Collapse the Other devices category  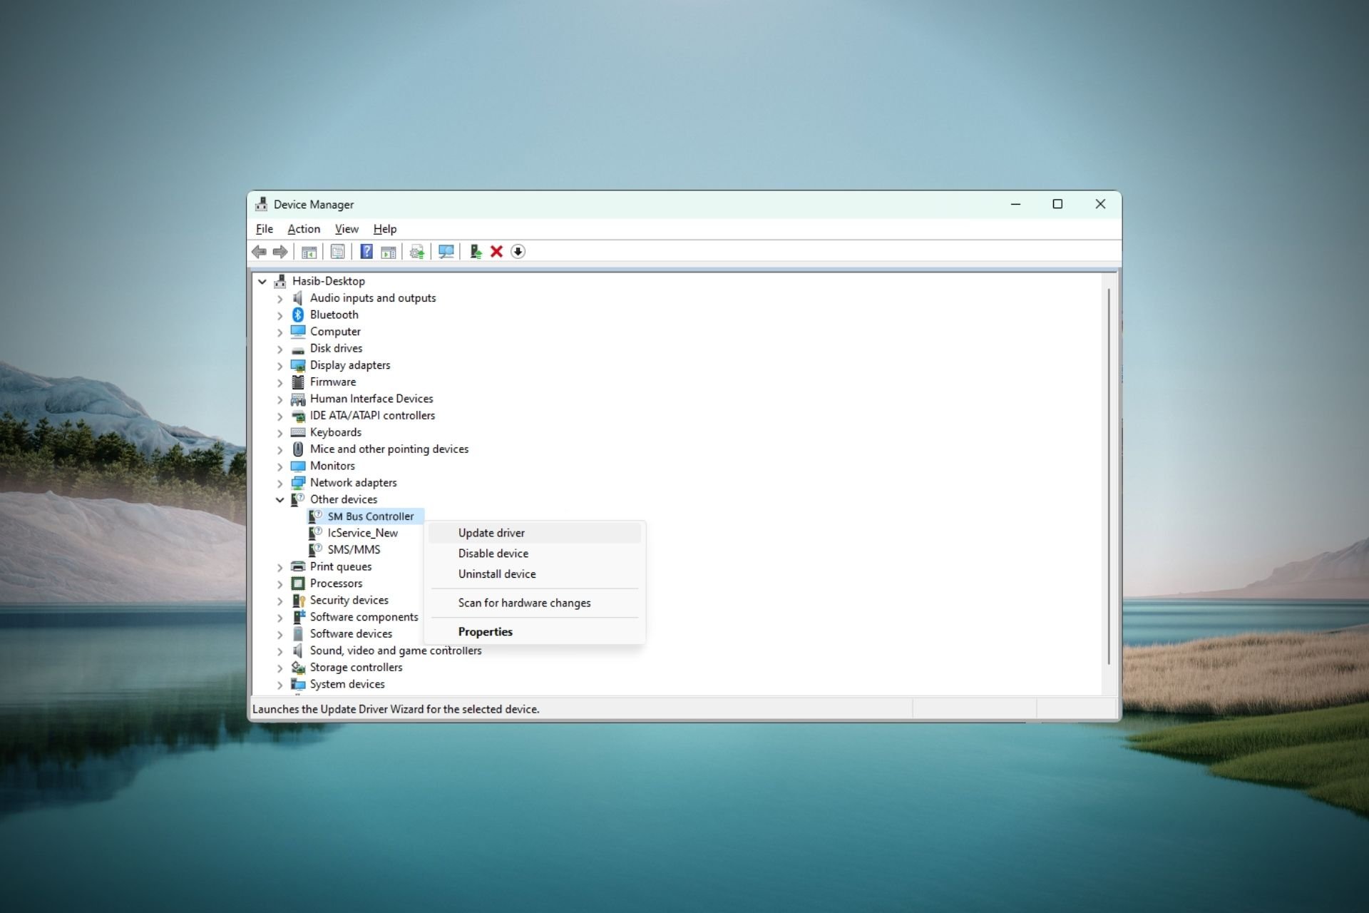pos(280,500)
